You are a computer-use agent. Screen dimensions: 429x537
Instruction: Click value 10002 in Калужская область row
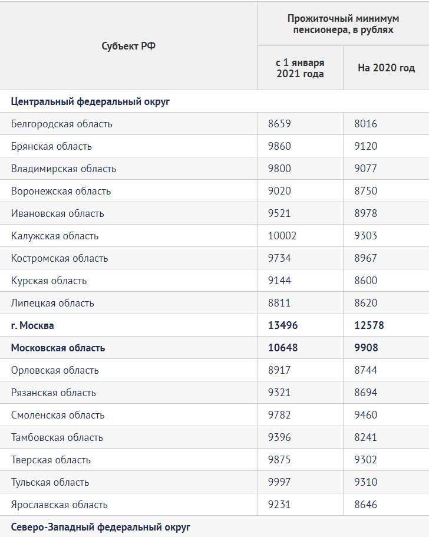point(282,236)
